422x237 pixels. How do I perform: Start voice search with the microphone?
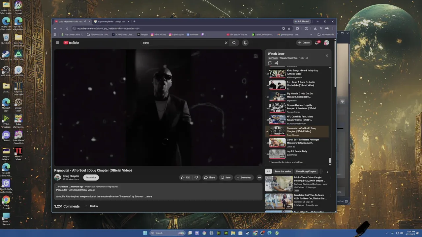pos(245,43)
